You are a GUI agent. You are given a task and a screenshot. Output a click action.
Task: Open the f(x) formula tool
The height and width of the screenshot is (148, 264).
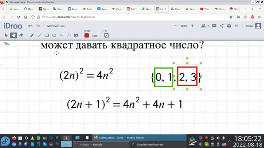[69, 35]
